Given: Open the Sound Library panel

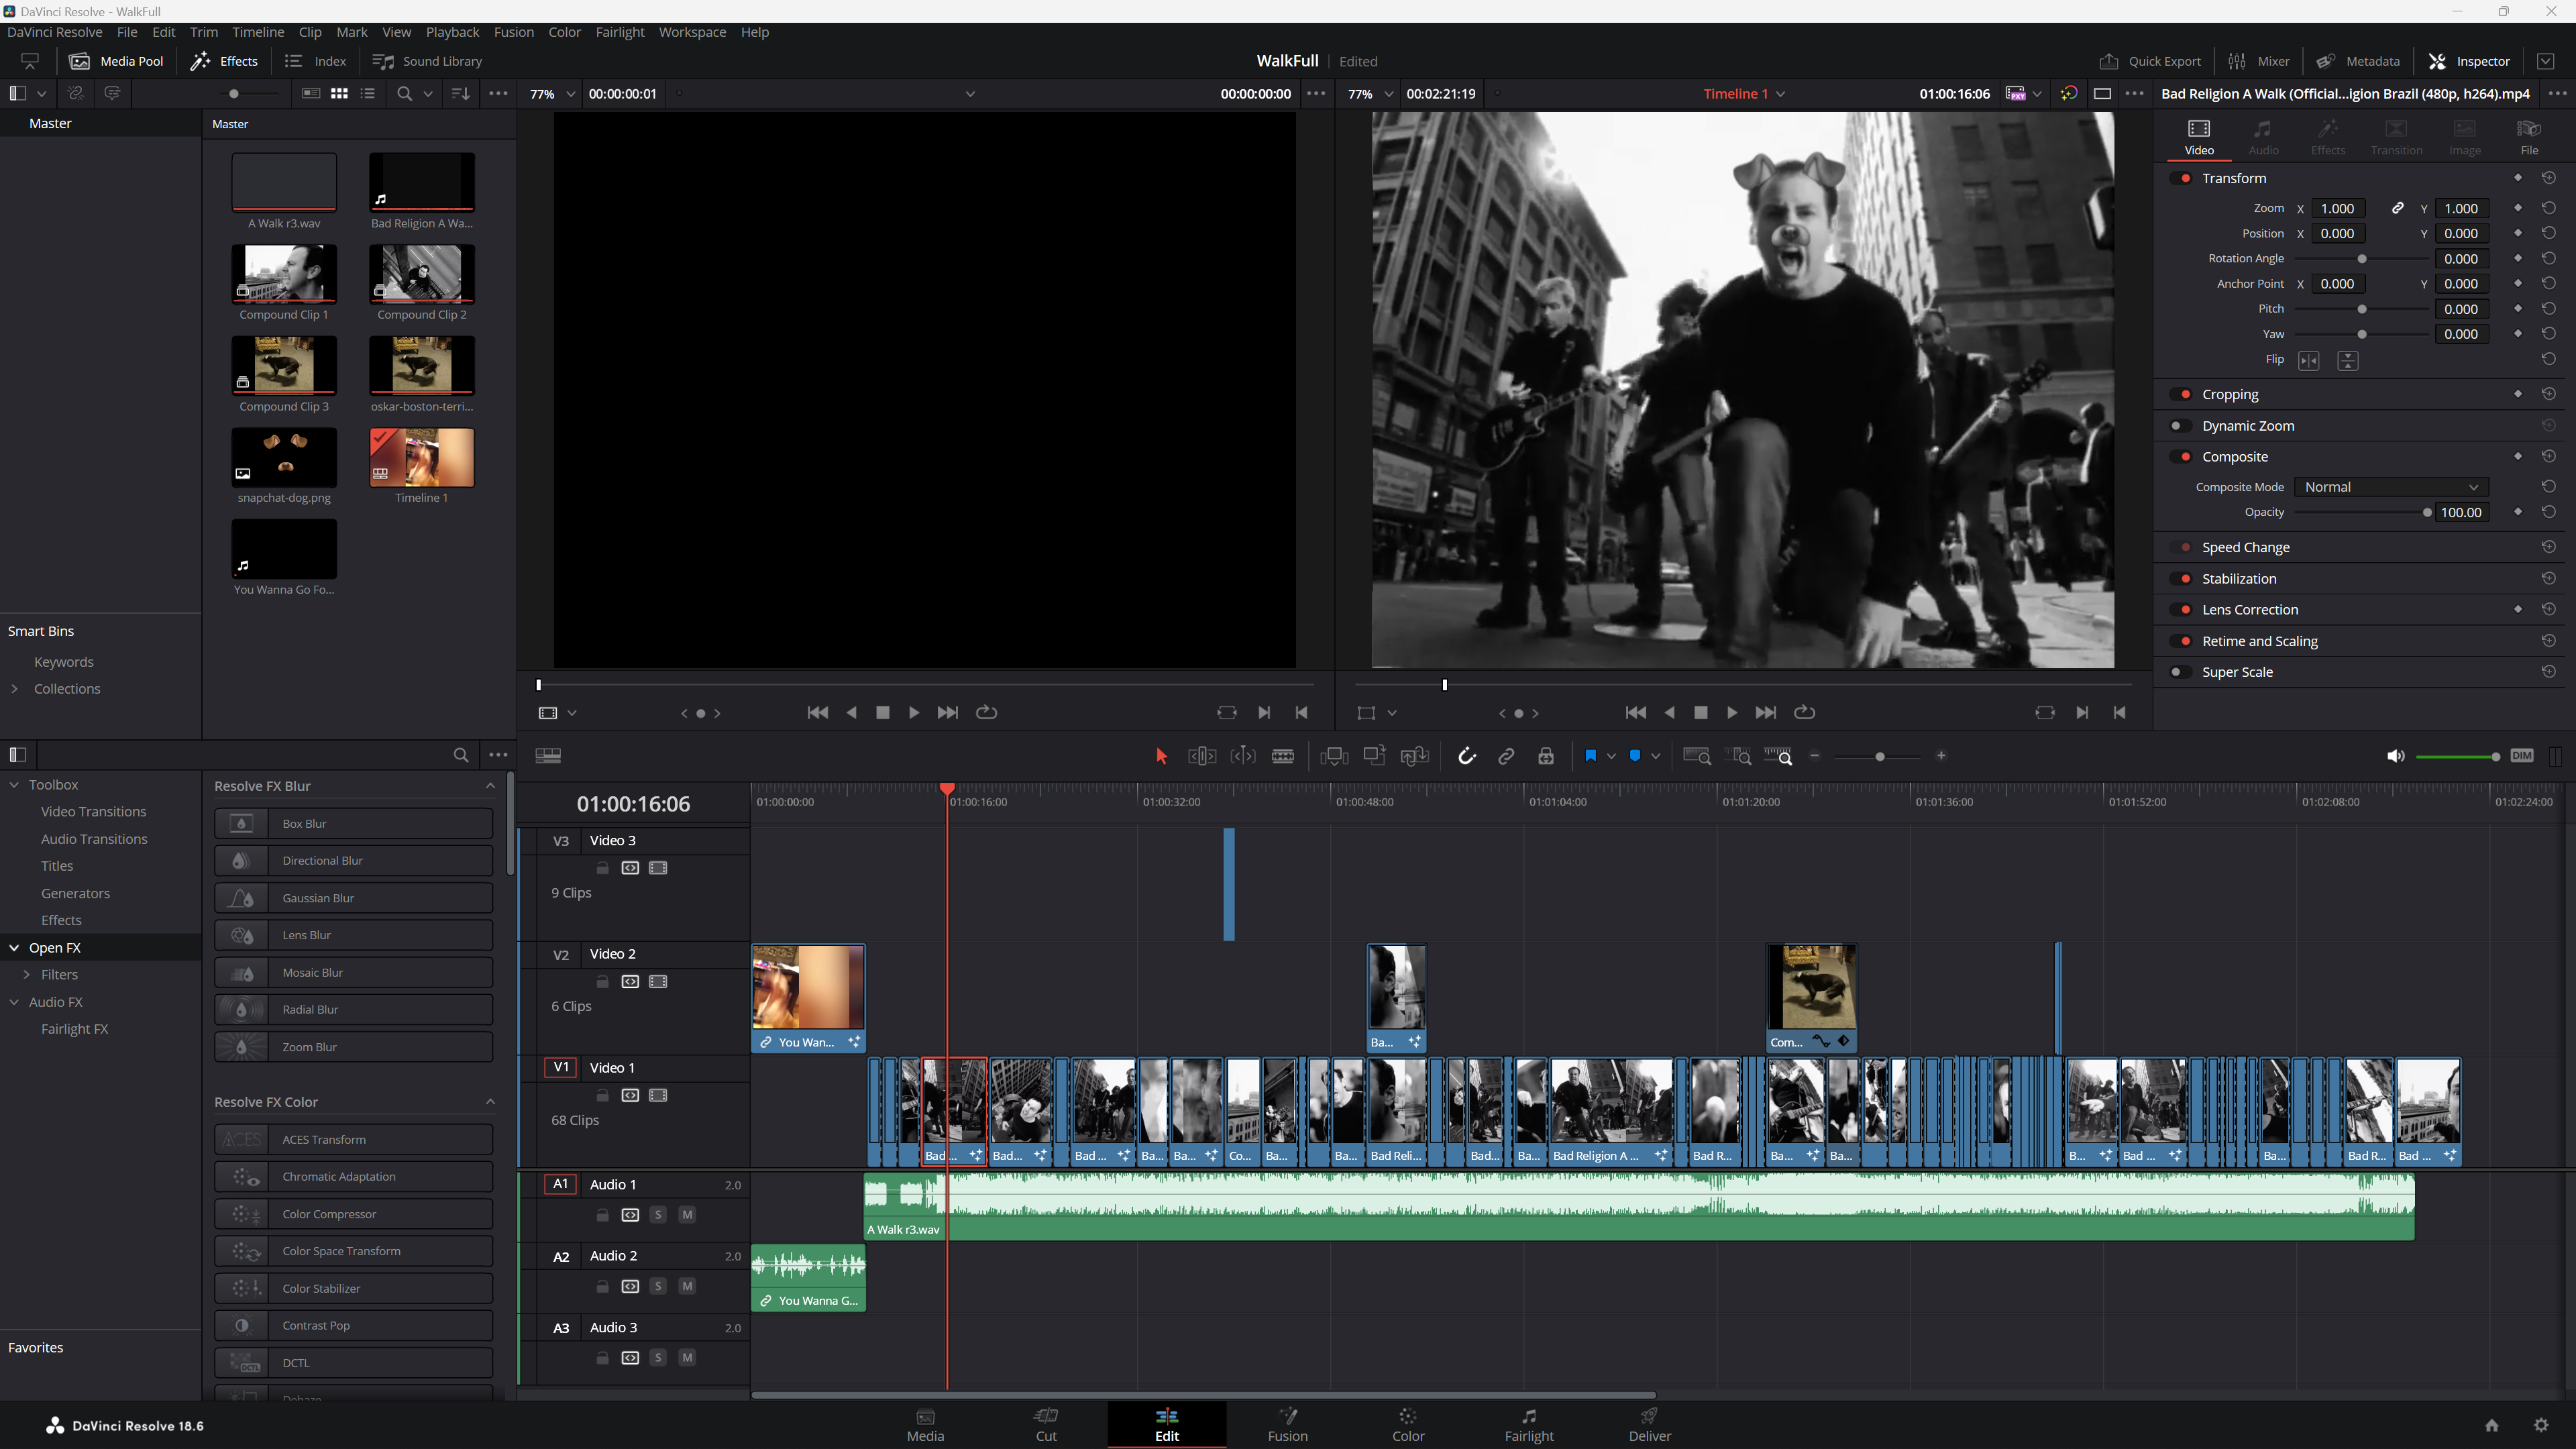Looking at the screenshot, I should pyautogui.click(x=427, y=61).
